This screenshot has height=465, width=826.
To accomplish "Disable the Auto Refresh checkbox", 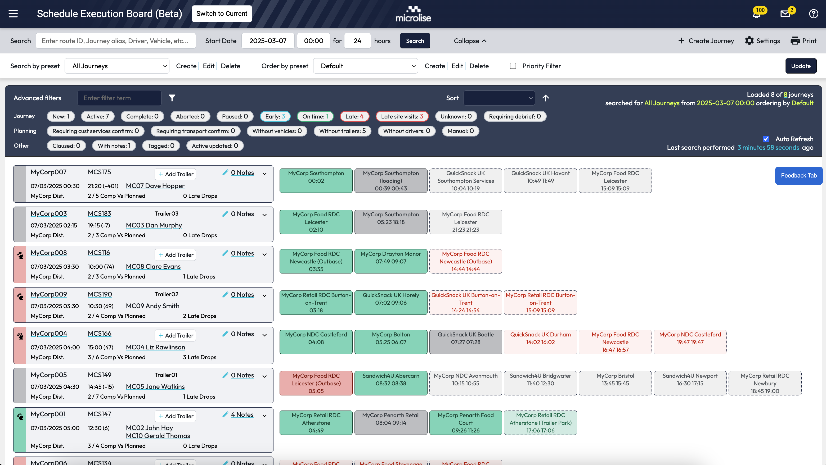I will pyautogui.click(x=766, y=139).
